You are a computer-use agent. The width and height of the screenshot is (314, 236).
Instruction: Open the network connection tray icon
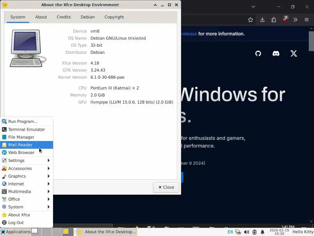(238, 232)
